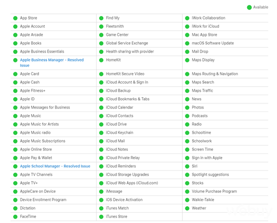Image resolution: width=277 pixels, height=223 pixels.
Task: Click green status dot beside HomeKit Secure Video
Action: [101, 74]
